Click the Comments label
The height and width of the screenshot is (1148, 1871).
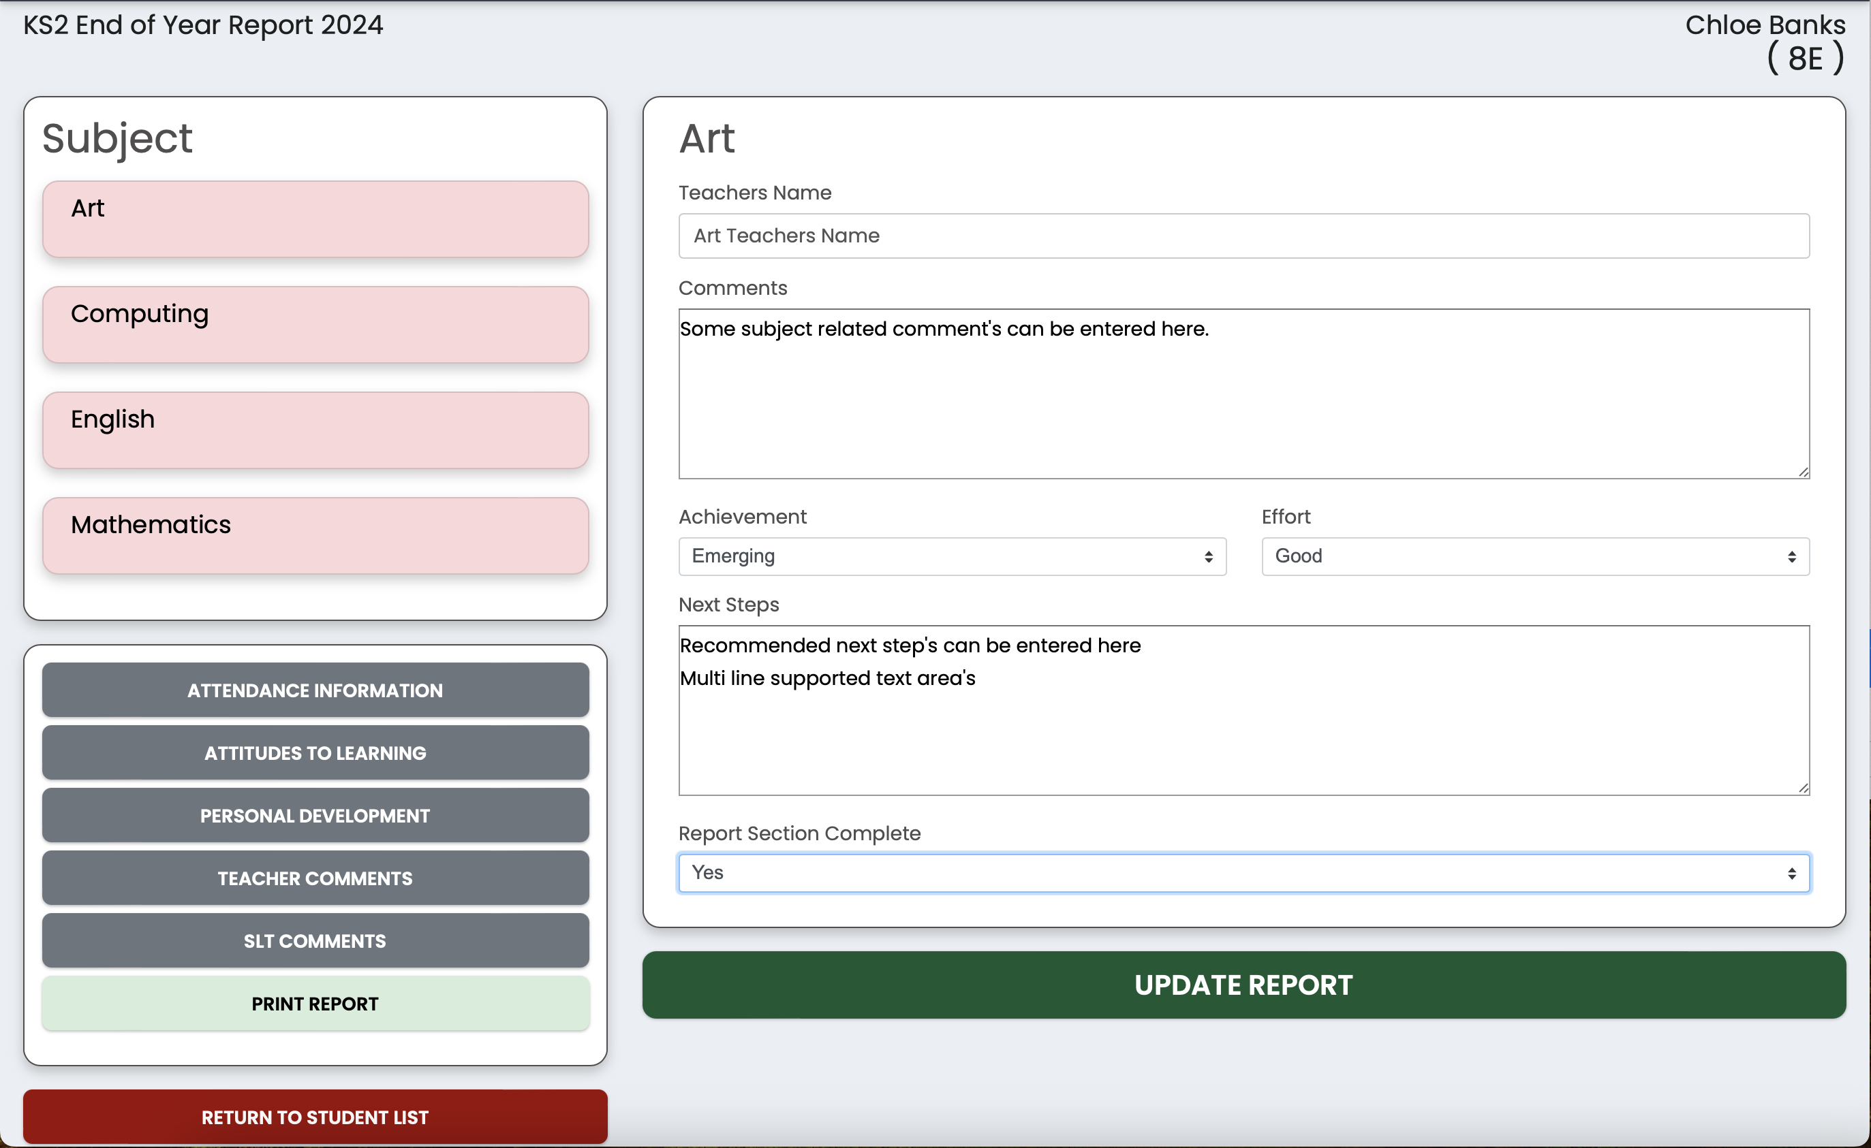(x=732, y=288)
